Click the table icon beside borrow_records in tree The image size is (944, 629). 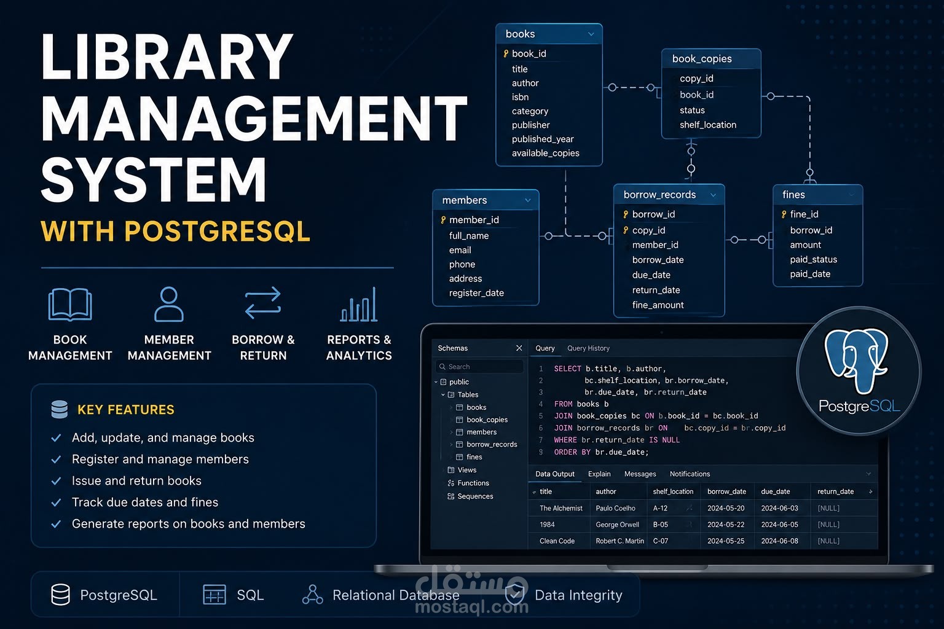460,445
